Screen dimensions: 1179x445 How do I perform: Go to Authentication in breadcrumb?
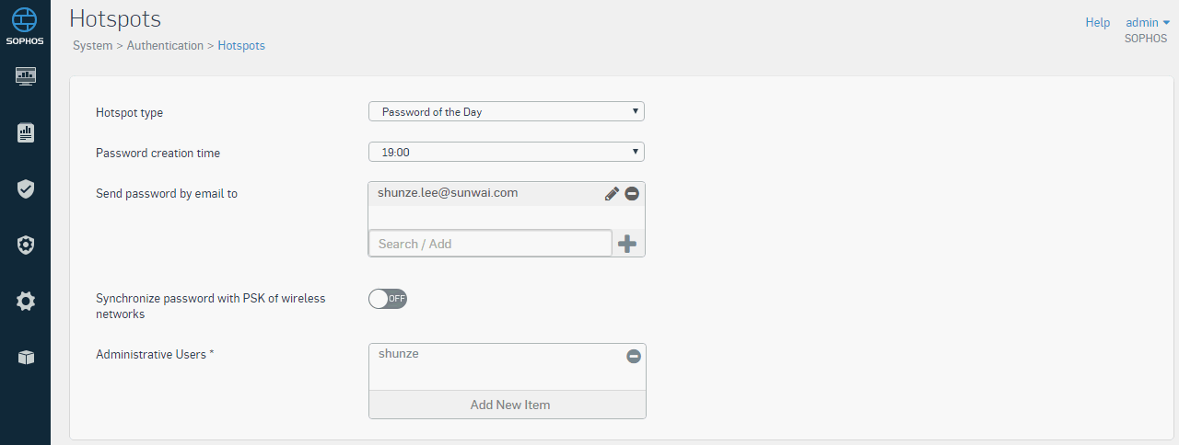165,45
